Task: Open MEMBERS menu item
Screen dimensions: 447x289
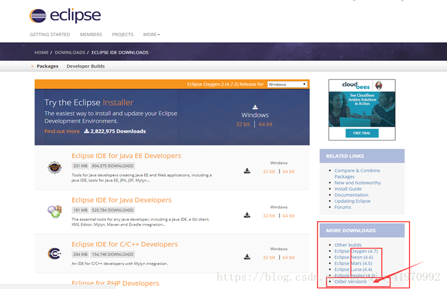Action: 91,34
